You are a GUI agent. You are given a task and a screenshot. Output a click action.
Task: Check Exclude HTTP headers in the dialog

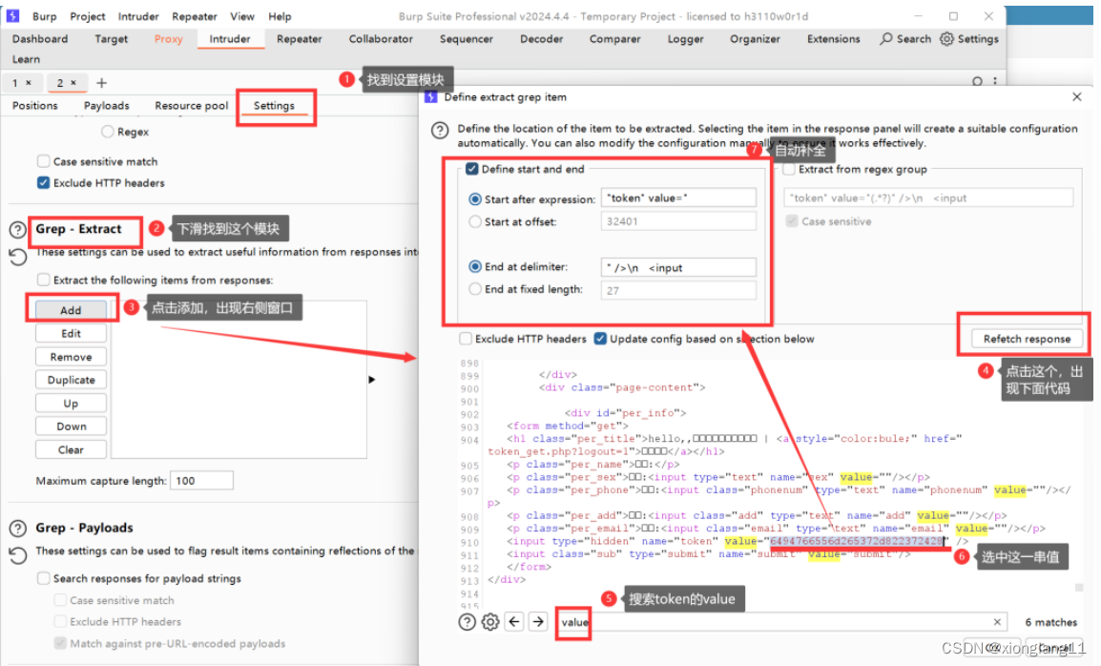point(466,339)
